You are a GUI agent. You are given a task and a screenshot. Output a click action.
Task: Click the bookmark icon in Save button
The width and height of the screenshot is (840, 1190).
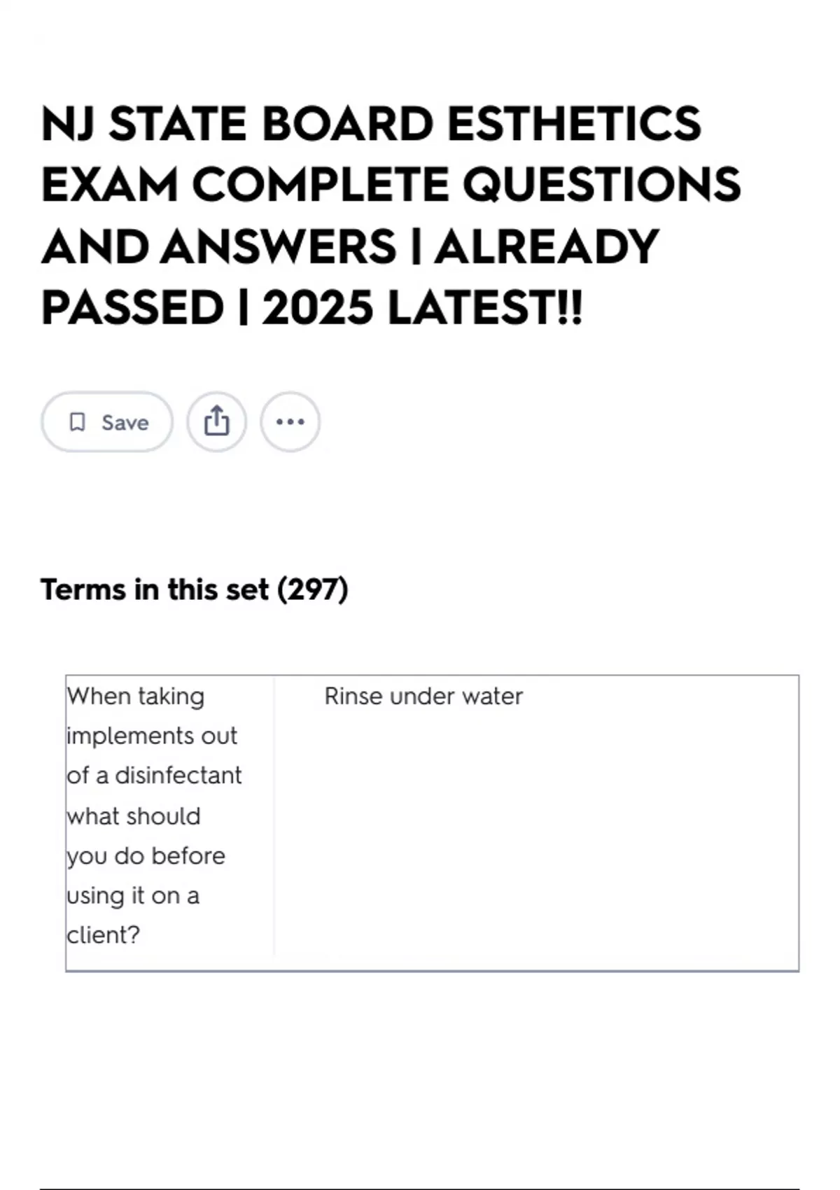(78, 422)
